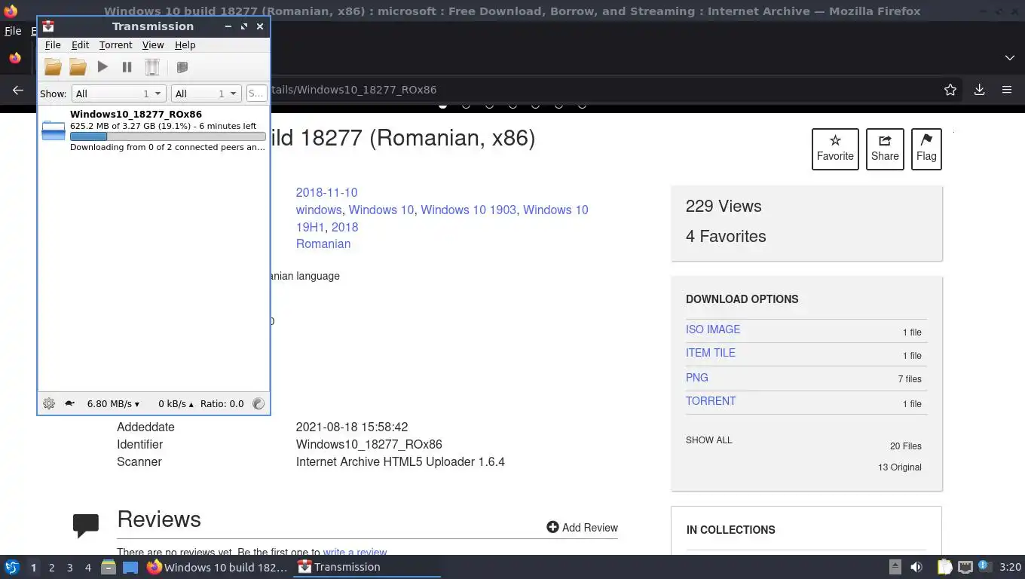The image size is (1025, 579).
Task: Switch to virtual desktop 2
Action: 51,568
